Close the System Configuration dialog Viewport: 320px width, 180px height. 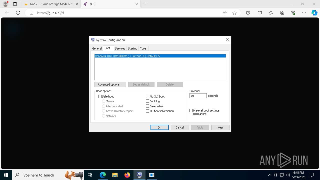[227, 40]
